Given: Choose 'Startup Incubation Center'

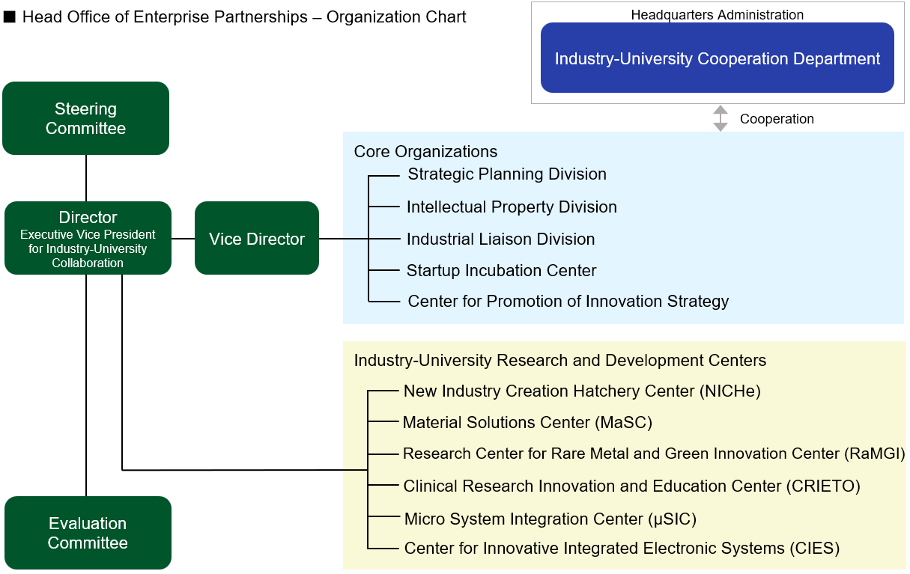Looking at the screenshot, I should (x=502, y=271).
